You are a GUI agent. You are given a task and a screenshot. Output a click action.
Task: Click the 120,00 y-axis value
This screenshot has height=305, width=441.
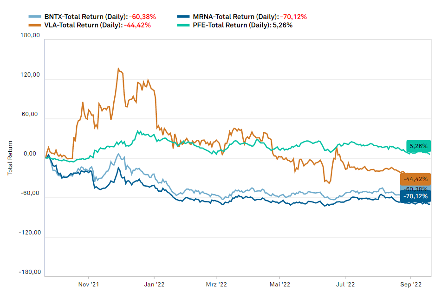click(30, 75)
